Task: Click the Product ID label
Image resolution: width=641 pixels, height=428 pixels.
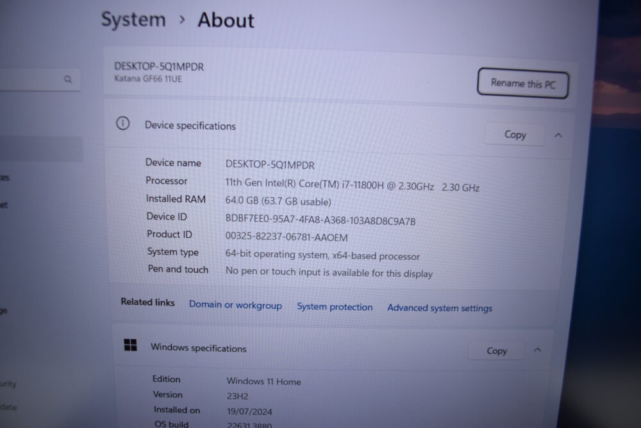Action: (169, 234)
